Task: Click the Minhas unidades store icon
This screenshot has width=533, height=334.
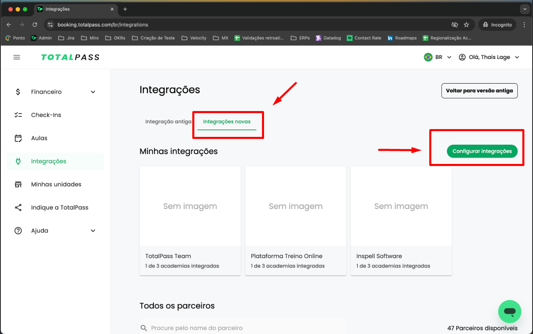Action: click(x=18, y=184)
